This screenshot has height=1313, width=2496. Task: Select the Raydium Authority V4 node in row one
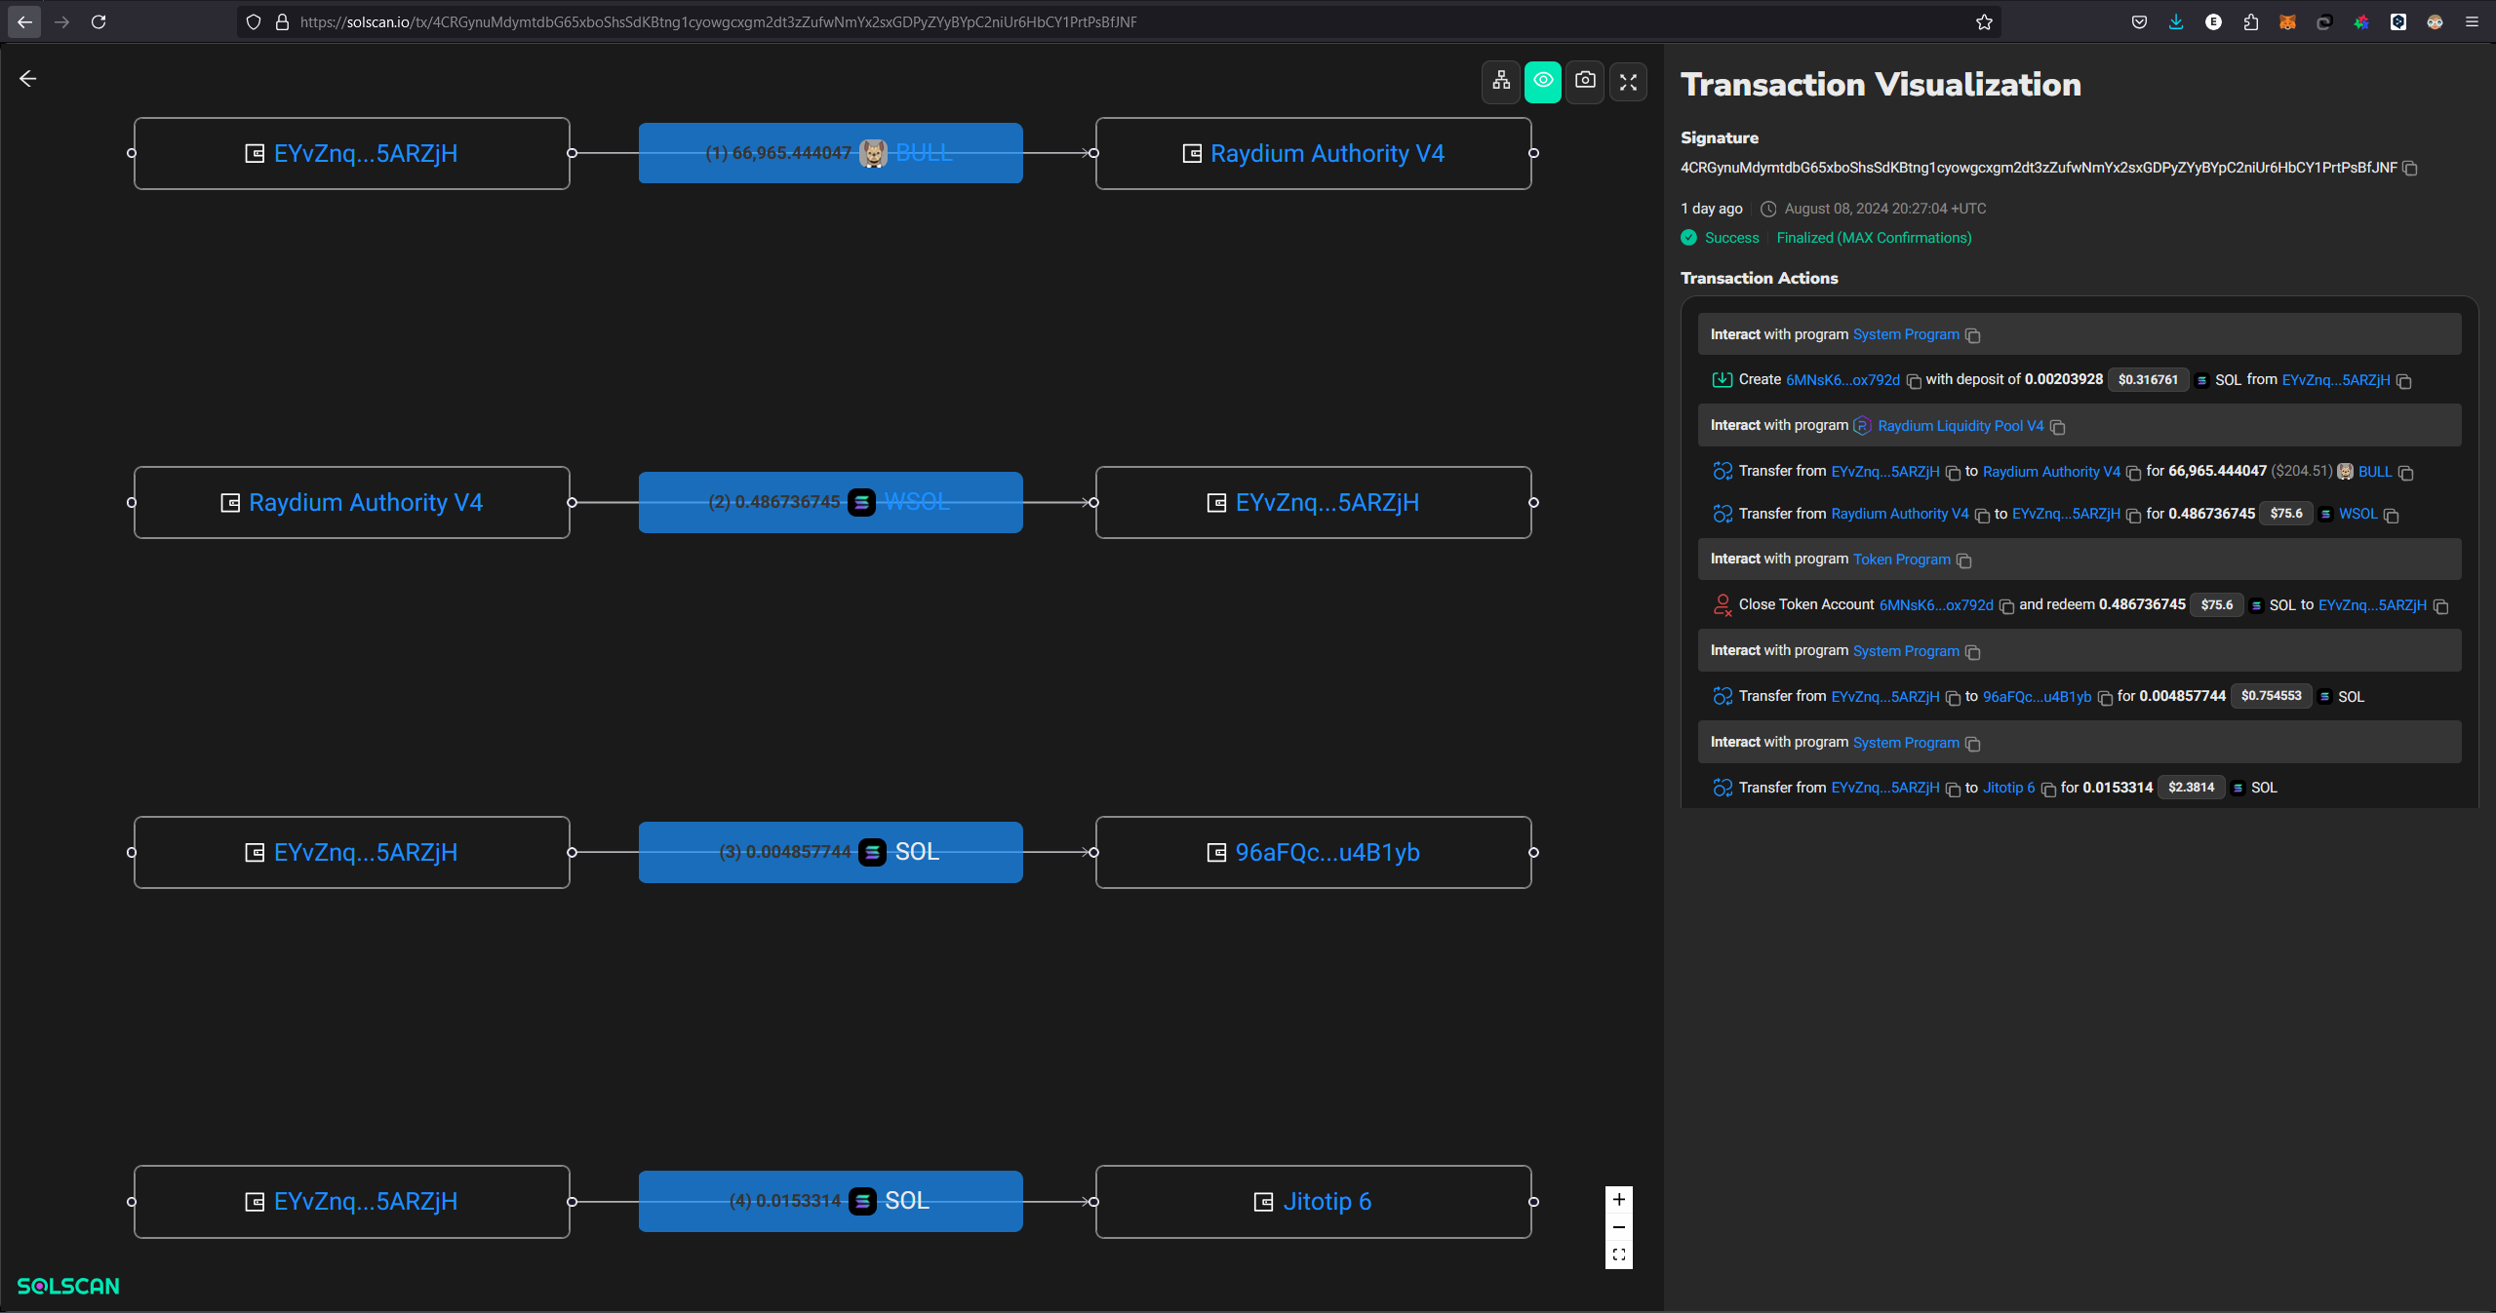1313,153
